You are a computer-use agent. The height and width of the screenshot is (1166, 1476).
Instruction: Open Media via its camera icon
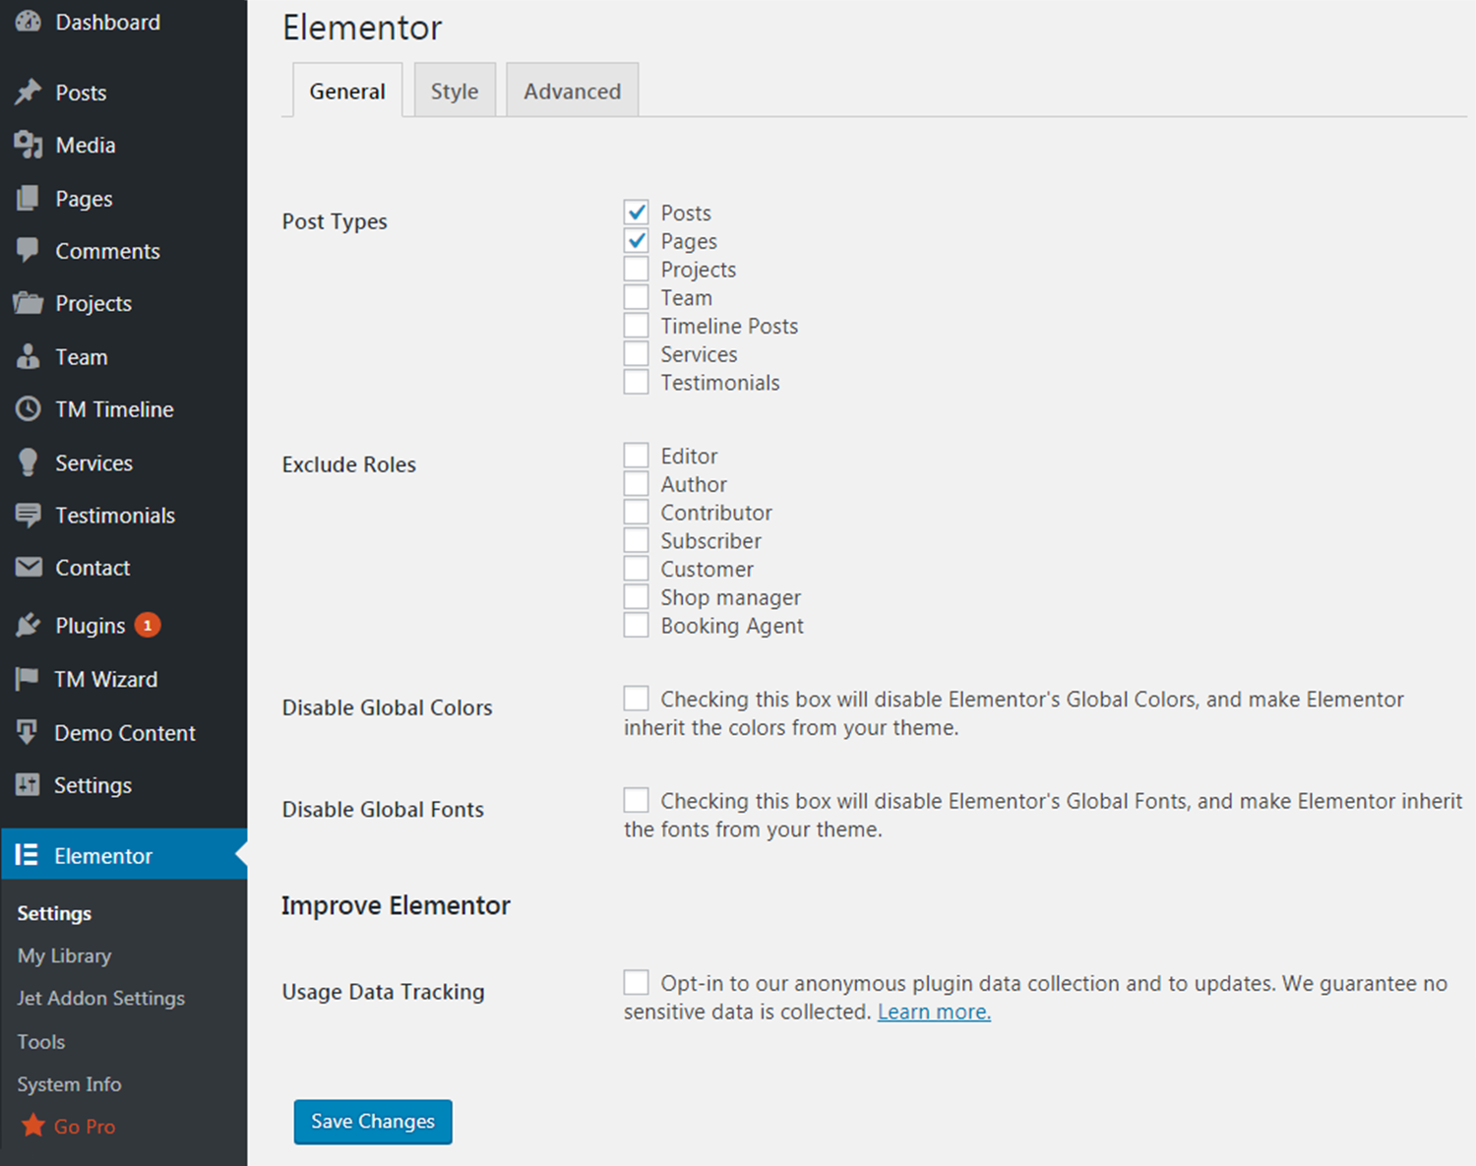coord(29,146)
